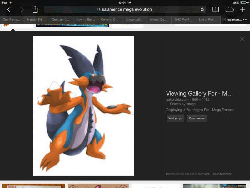Tap the 10:54 PM clock
Image resolution: width=250 pixels, height=188 pixels.
pos(125,3)
